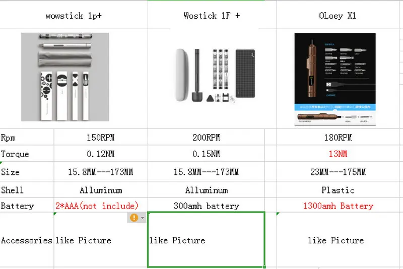Select the 'Plastic' cell

(338, 190)
